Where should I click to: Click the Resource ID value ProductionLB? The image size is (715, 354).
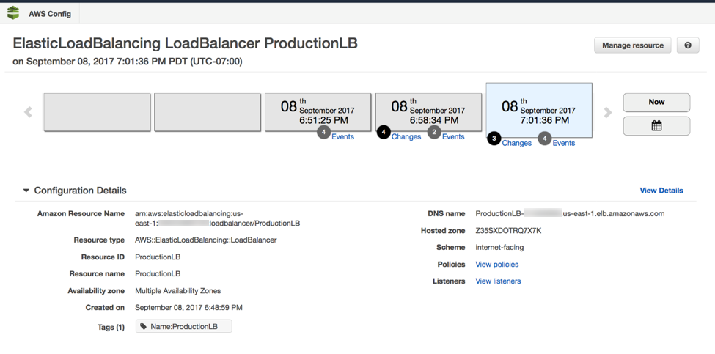coord(158,257)
